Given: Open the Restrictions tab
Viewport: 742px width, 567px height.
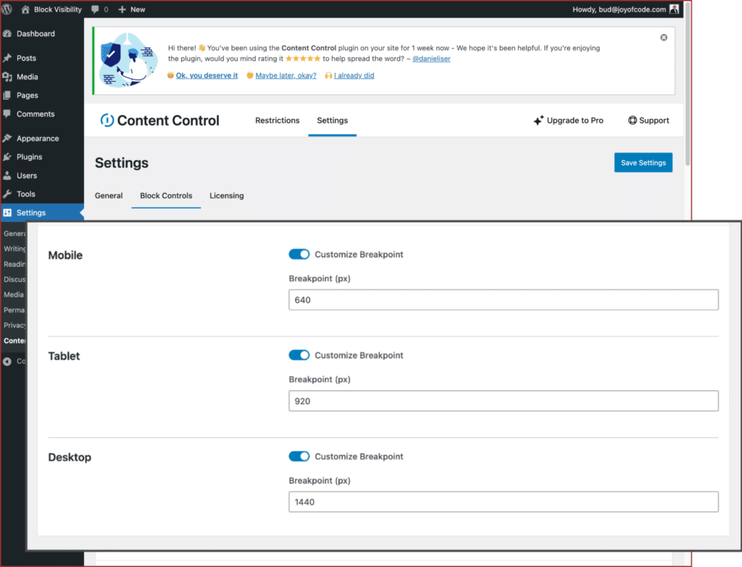Looking at the screenshot, I should tap(278, 120).
